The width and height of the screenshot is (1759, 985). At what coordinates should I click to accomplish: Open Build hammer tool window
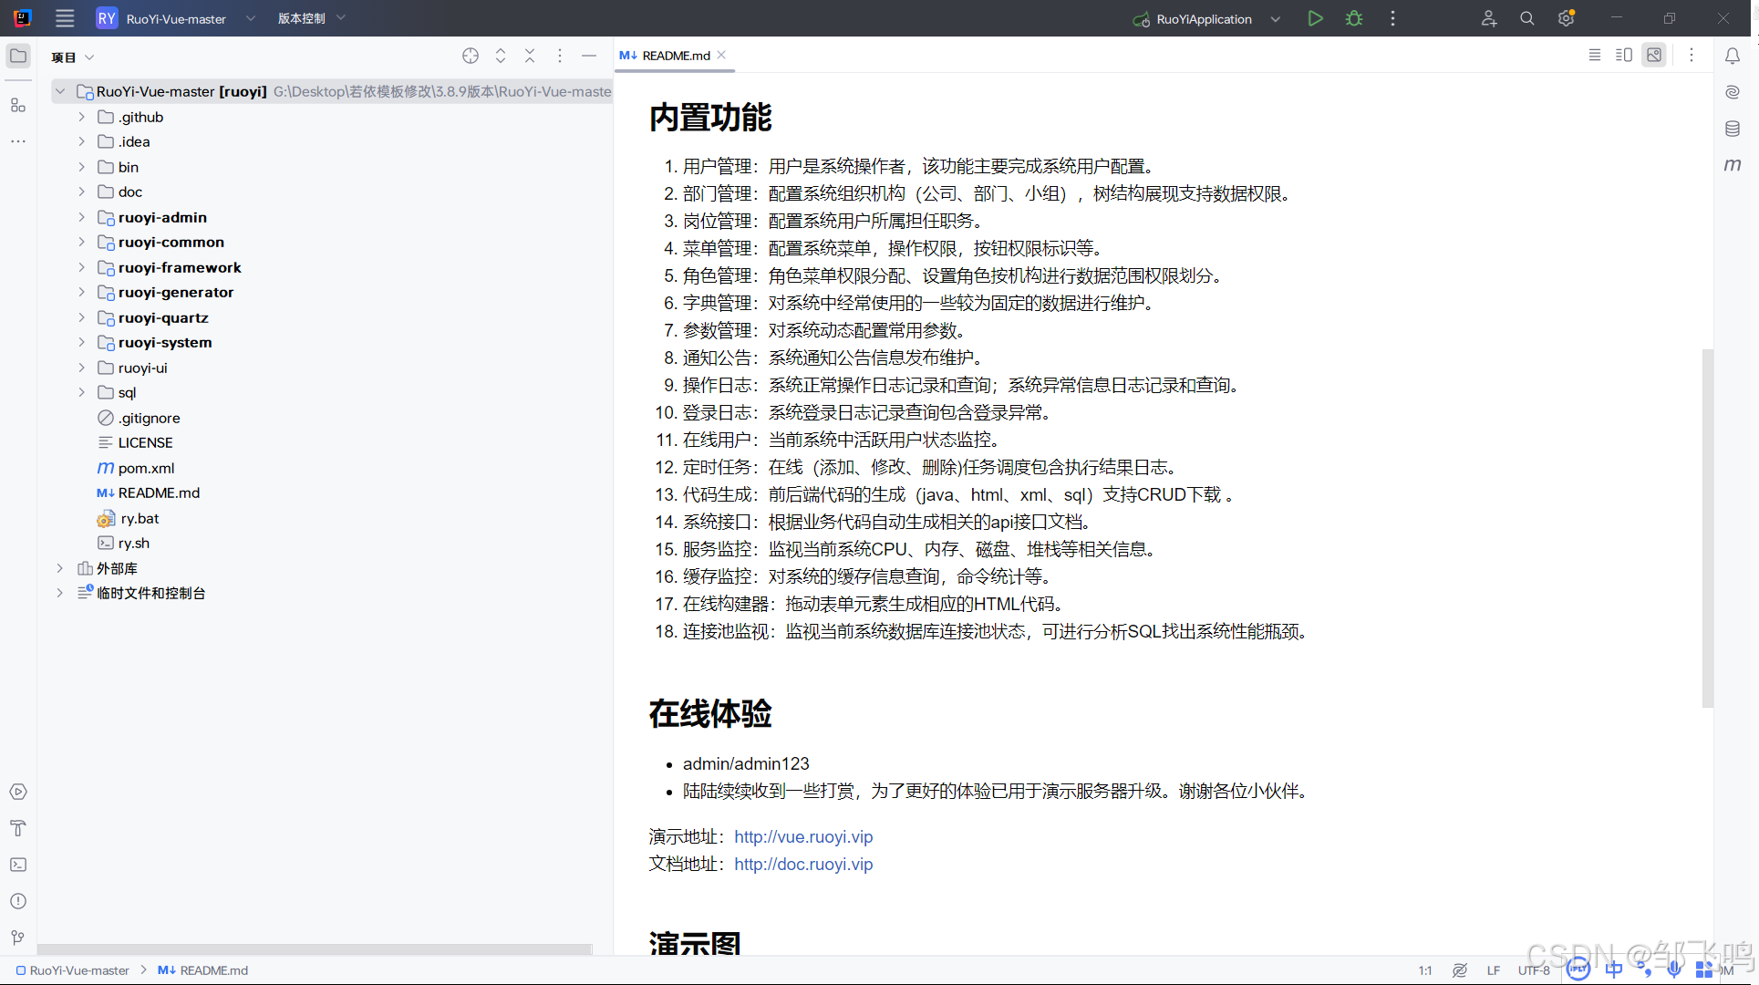click(18, 828)
